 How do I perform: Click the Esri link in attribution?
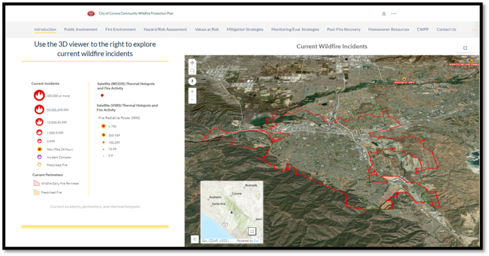[x=256, y=241]
